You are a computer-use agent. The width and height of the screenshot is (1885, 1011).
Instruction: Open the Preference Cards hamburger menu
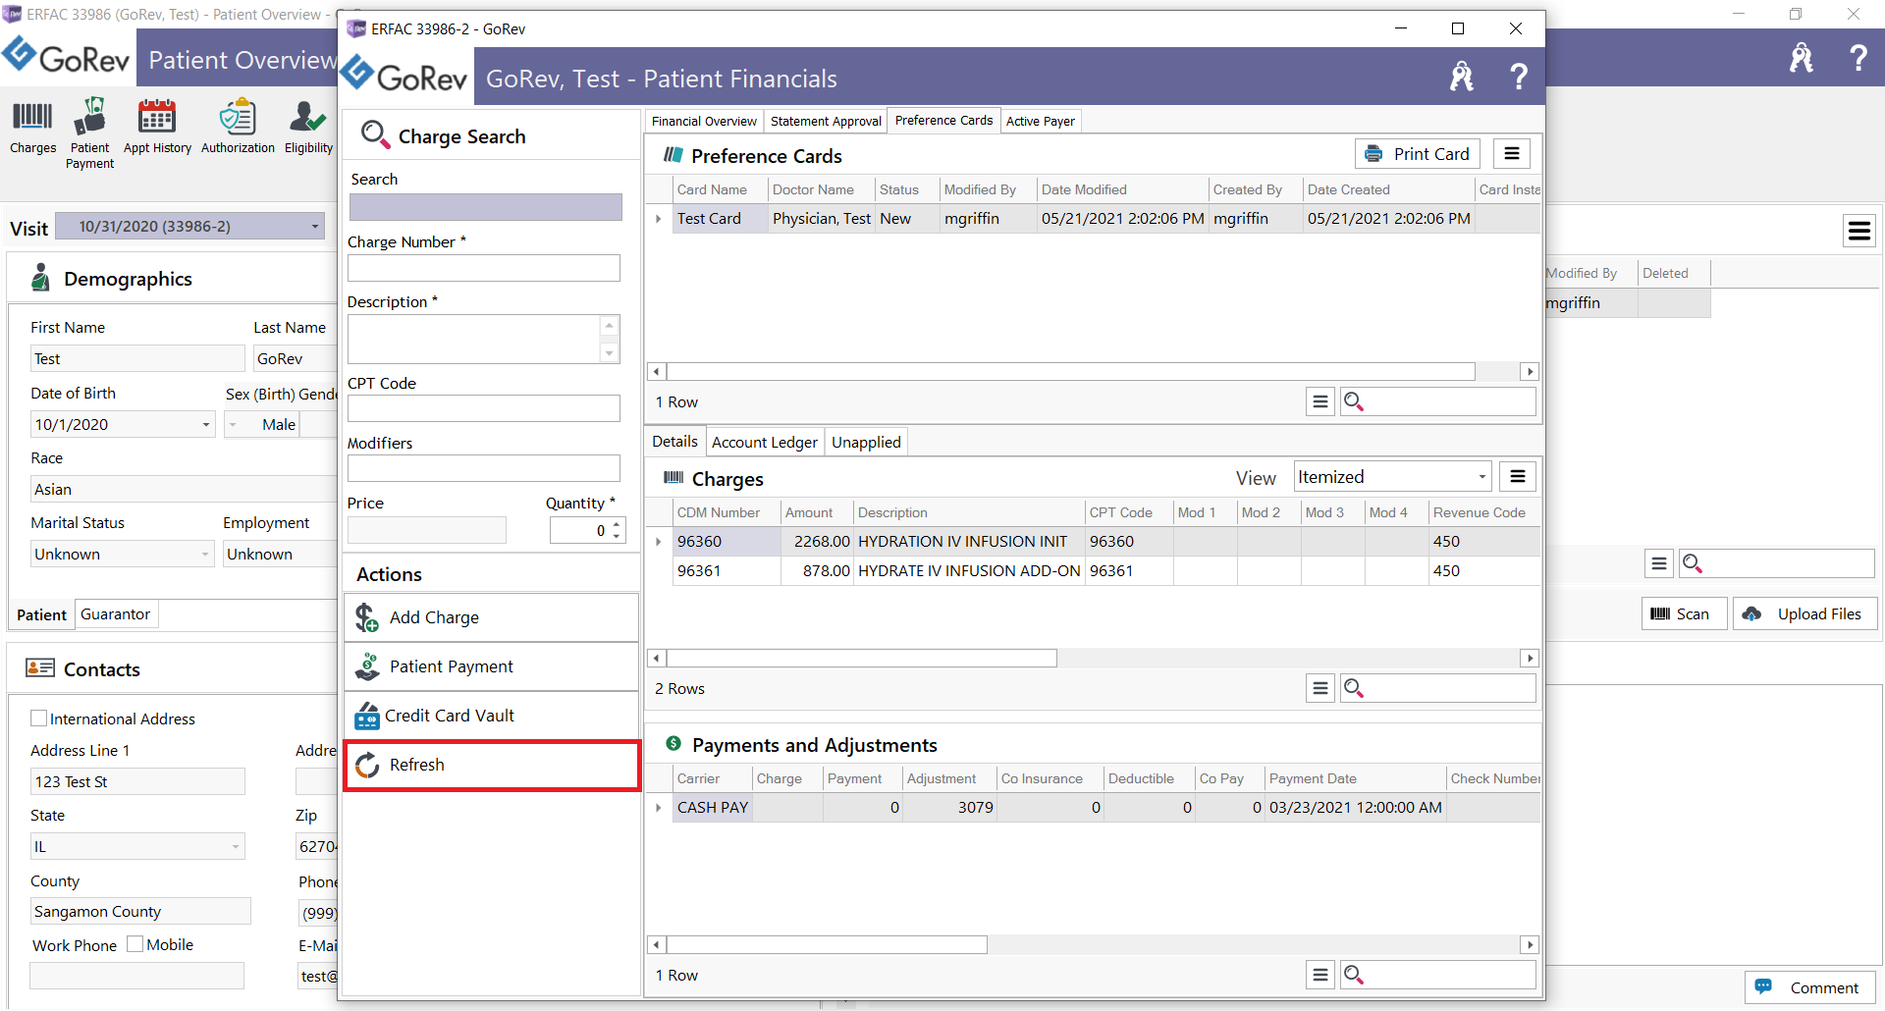coord(1512,154)
